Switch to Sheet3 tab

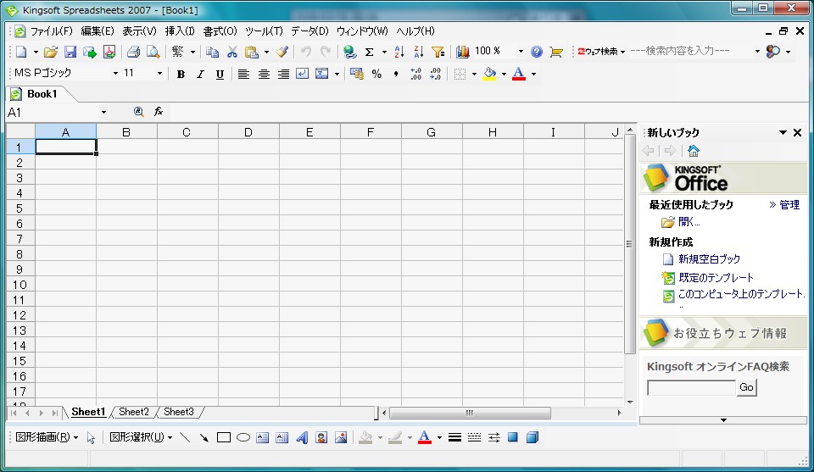(179, 412)
